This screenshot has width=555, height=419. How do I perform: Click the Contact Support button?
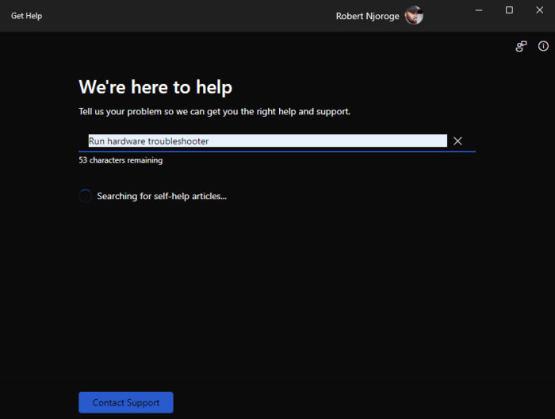tap(126, 402)
